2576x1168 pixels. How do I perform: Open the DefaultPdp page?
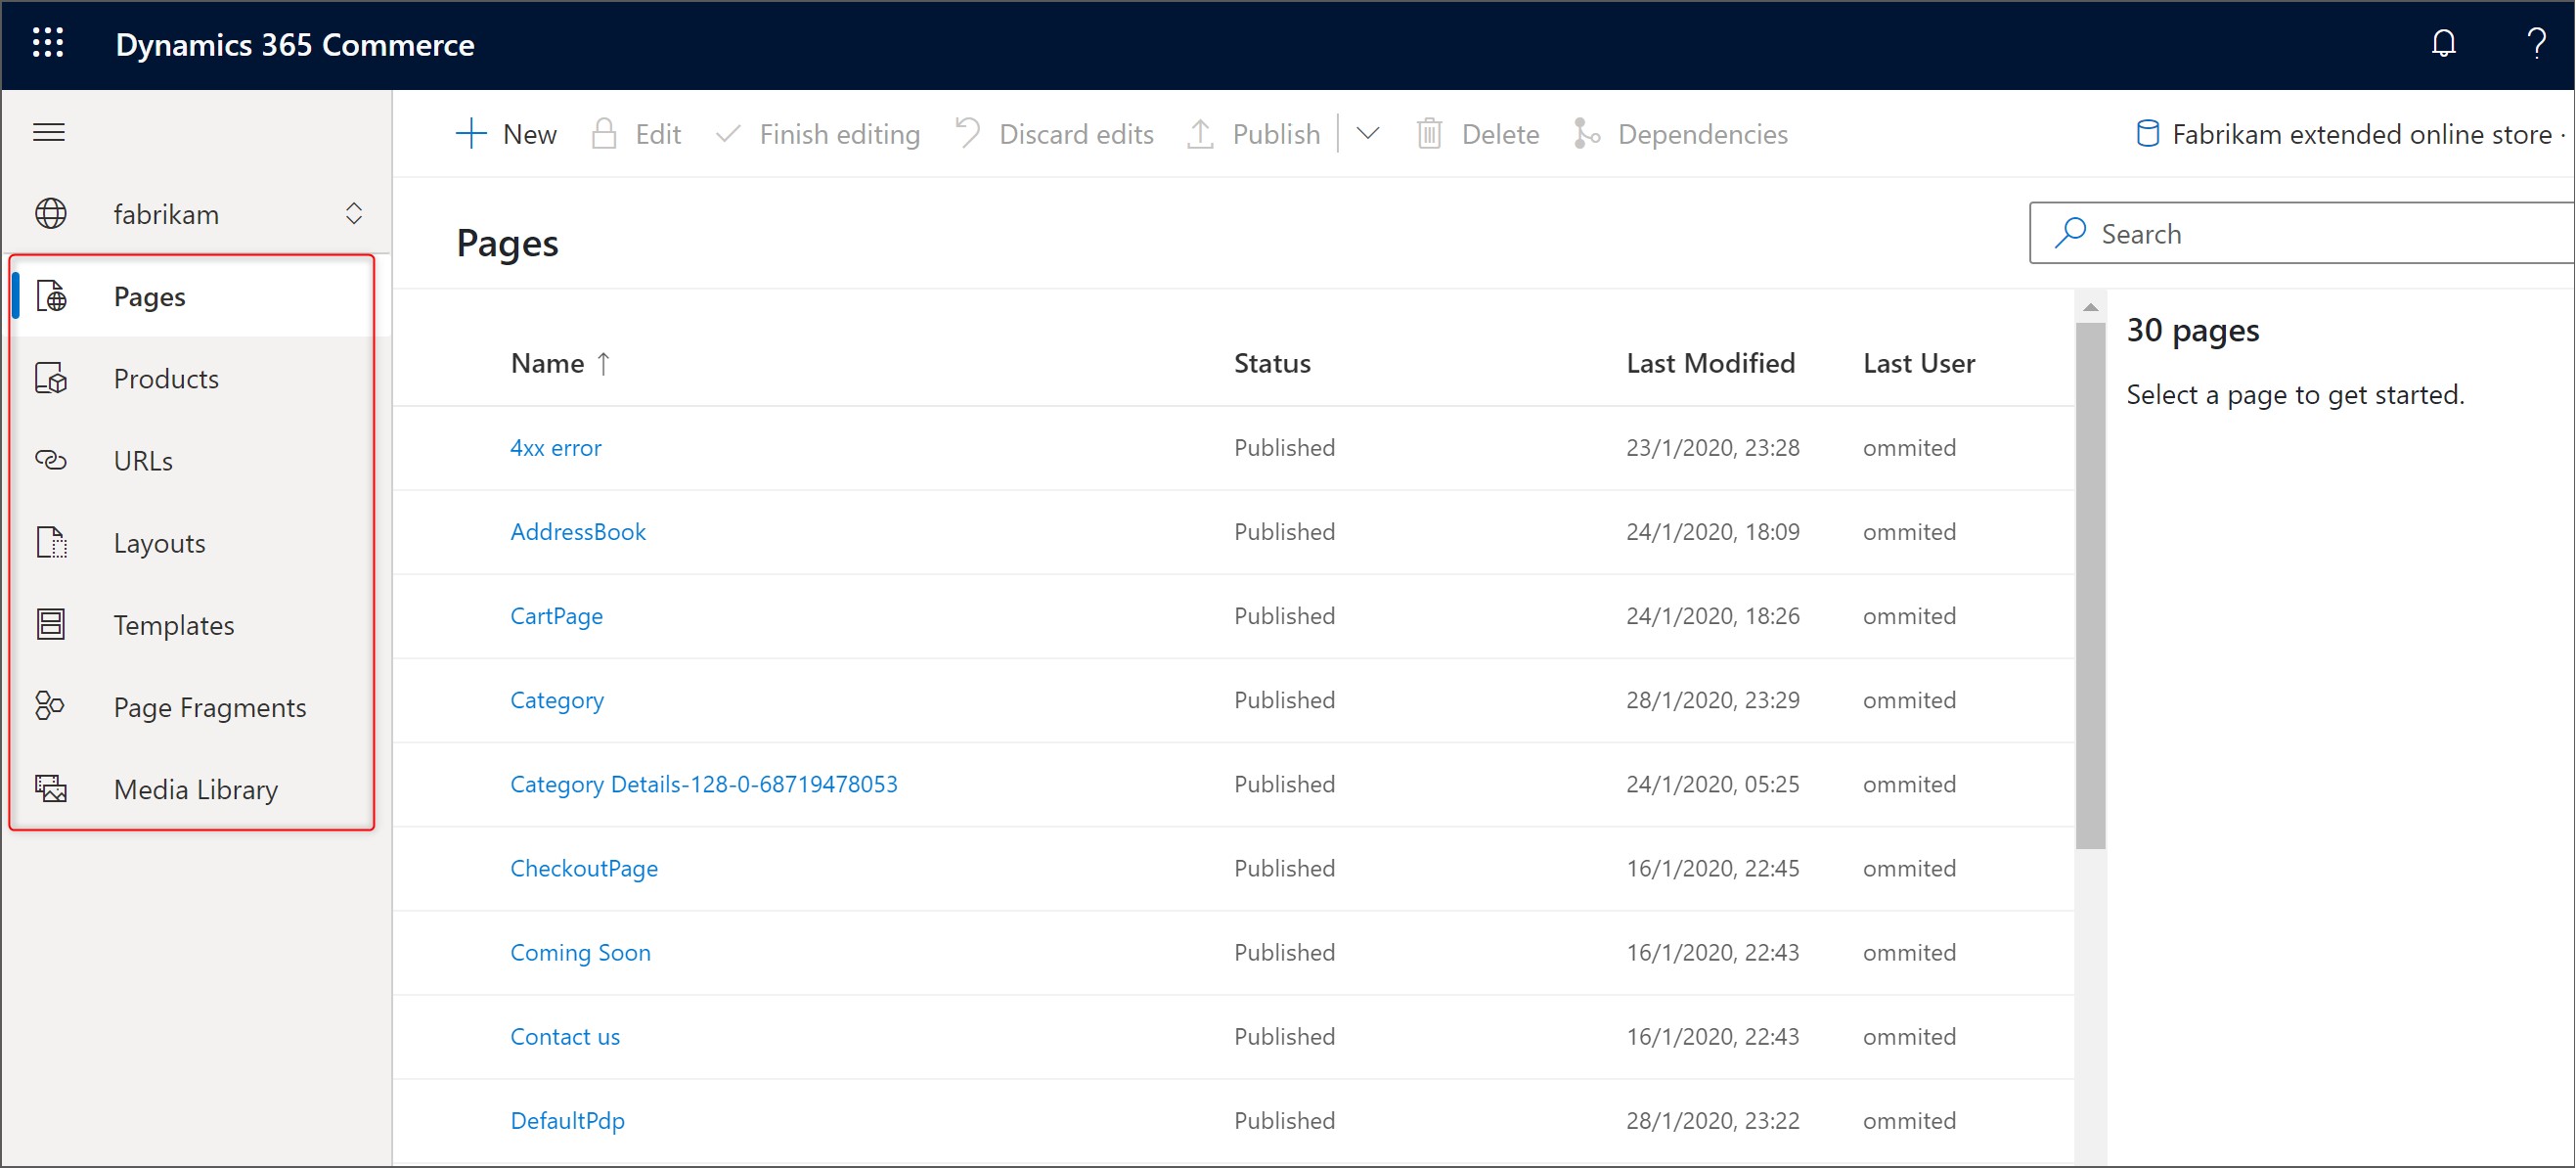(567, 1119)
